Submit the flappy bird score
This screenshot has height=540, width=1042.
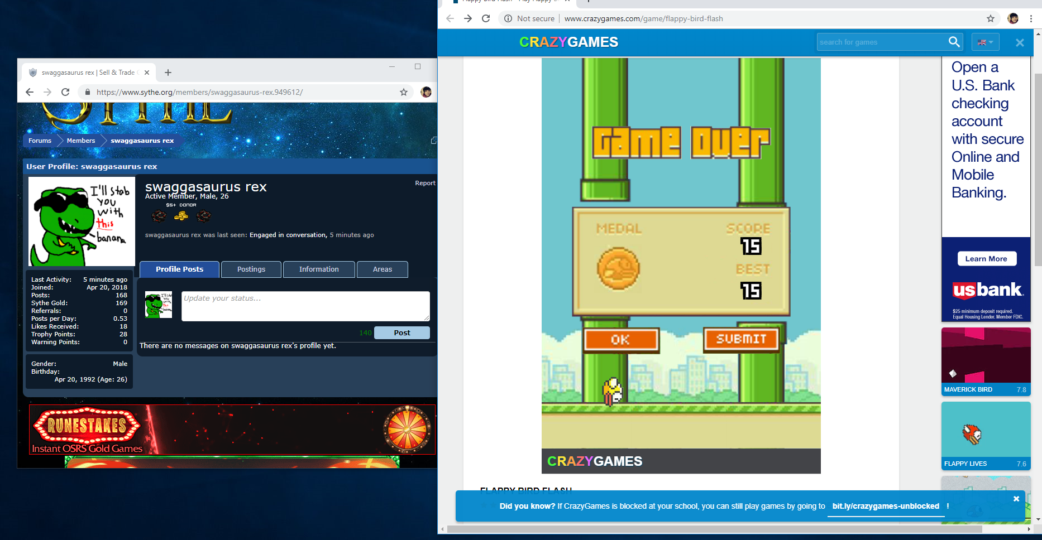[741, 339]
